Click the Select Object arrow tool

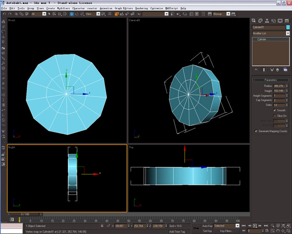[49, 14]
